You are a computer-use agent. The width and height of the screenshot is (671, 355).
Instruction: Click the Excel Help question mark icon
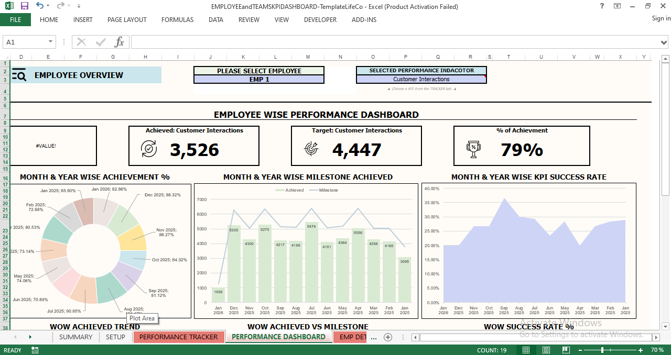601,6
